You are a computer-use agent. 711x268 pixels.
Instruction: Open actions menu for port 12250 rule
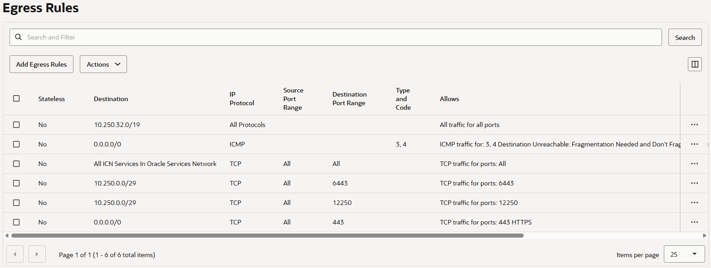point(694,203)
